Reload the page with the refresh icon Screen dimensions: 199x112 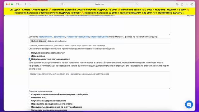click(137, 4)
